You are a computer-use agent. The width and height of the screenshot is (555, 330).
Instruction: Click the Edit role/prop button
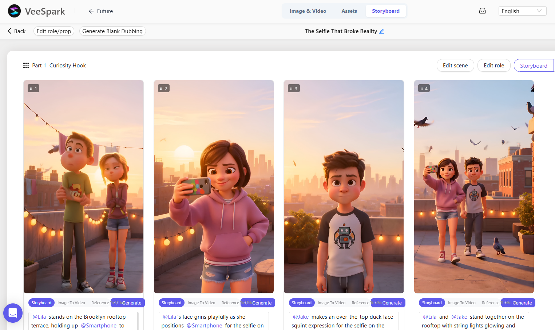[x=53, y=31]
